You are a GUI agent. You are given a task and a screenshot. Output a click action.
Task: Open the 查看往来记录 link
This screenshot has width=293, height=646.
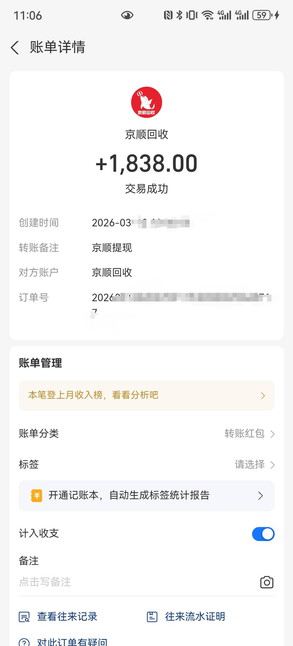coord(67,617)
